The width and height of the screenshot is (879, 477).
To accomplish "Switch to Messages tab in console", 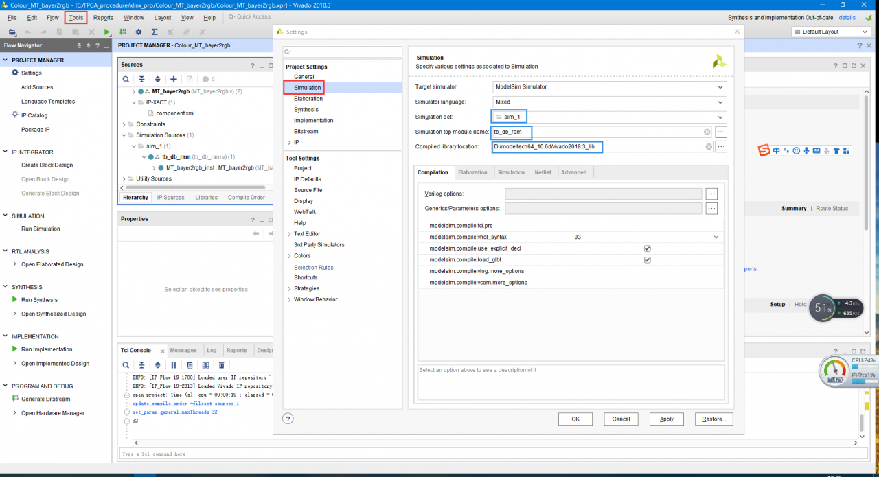I will (183, 350).
